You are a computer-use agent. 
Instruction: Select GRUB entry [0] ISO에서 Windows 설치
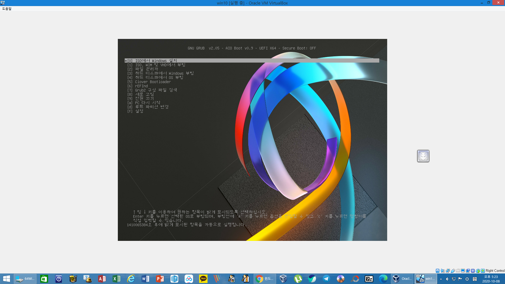(252, 60)
